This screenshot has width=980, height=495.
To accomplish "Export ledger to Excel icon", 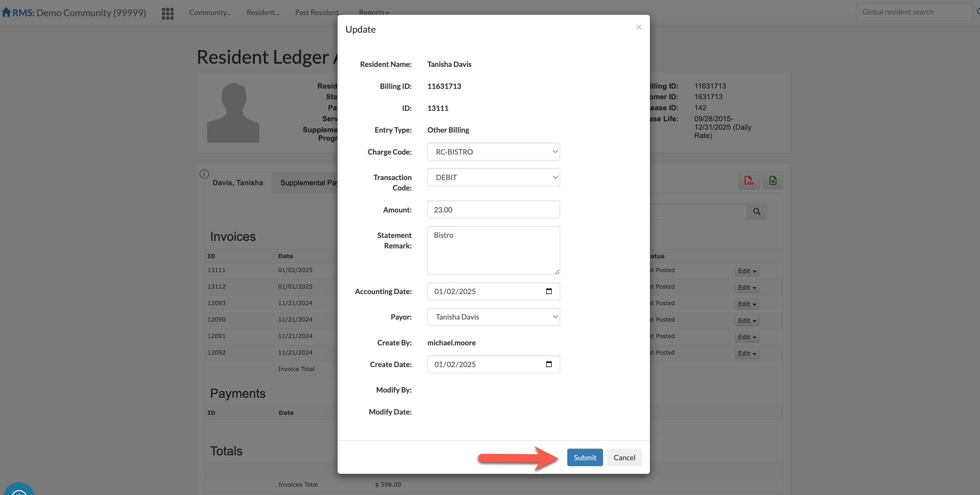I will 773,181.
